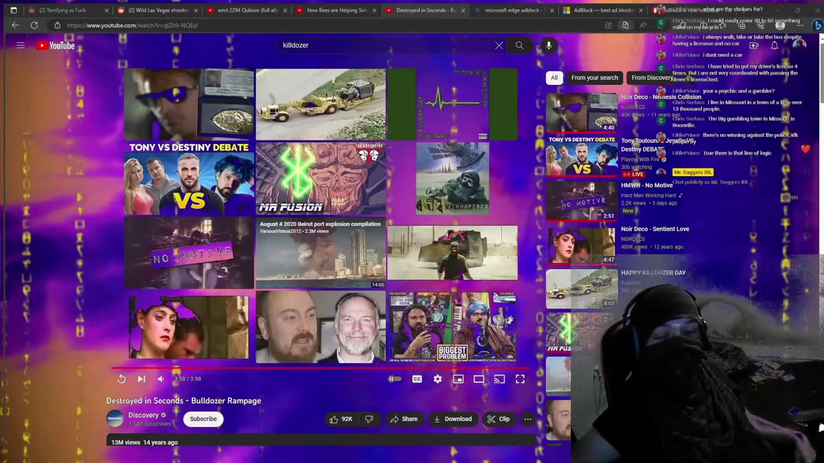Click the red video progress bar
The image size is (824, 463).
coord(321,368)
